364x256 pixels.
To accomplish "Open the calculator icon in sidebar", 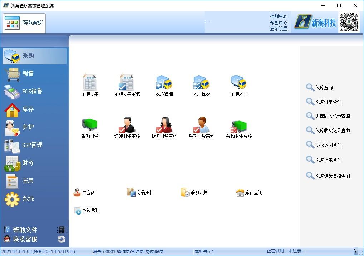I will click(x=62, y=230).
